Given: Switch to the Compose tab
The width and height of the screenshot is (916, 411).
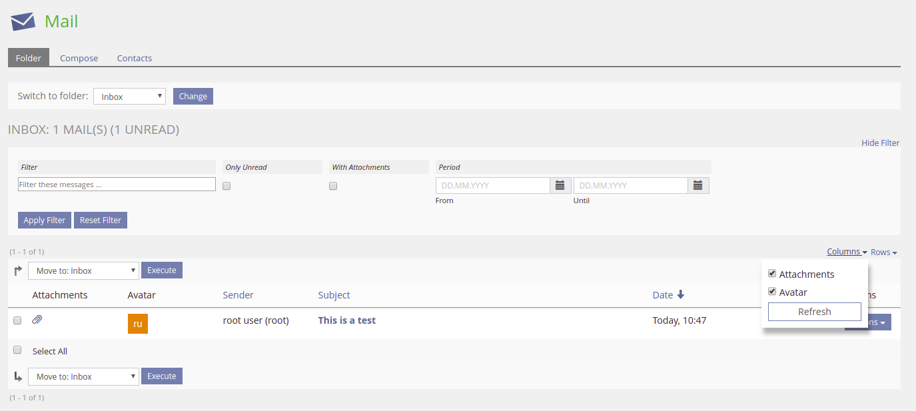Looking at the screenshot, I should click(x=79, y=58).
